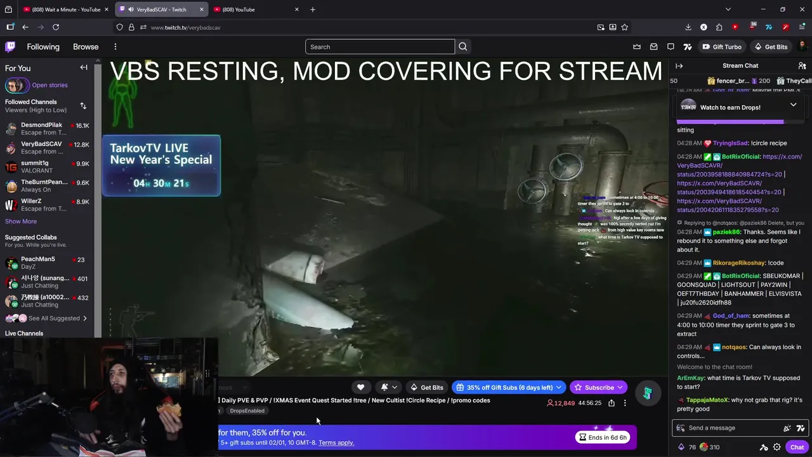Click the browser bookmark star
Image resolution: width=812 pixels, height=457 pixels.
tap(624, 27)
